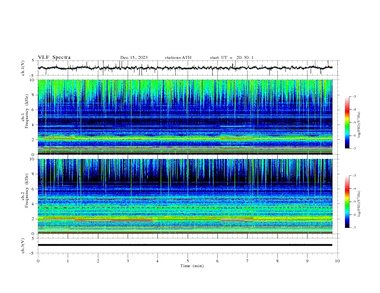Click the time axis tick label '0'
The width and height of the screenshot is (380, 293).
(x=38, y=261)
